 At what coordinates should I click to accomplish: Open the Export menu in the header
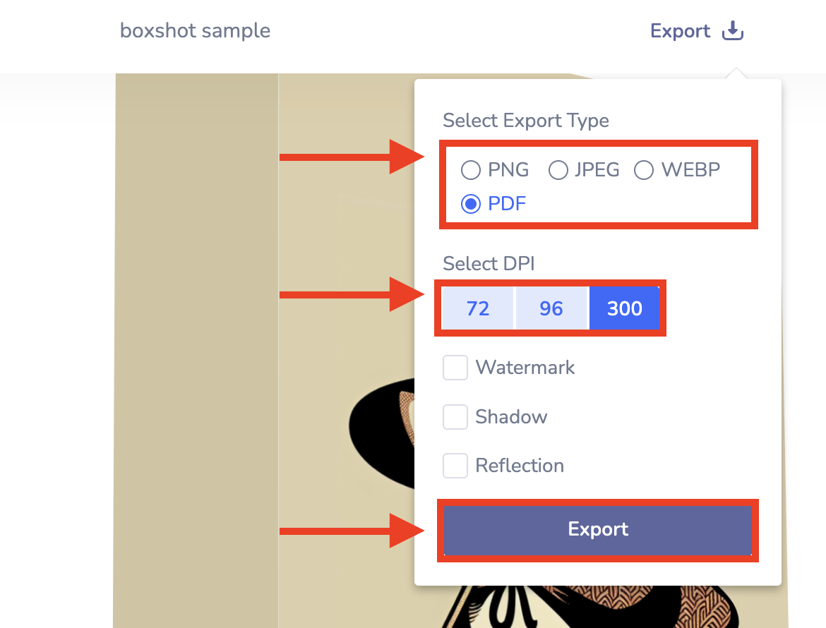(x=680, y=30)
